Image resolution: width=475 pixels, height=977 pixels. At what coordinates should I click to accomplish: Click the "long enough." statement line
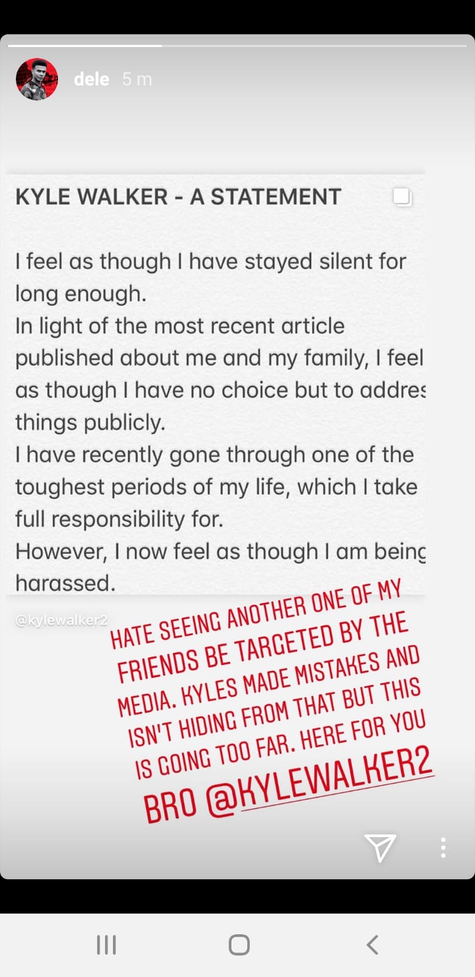click(x=81, y=294)
